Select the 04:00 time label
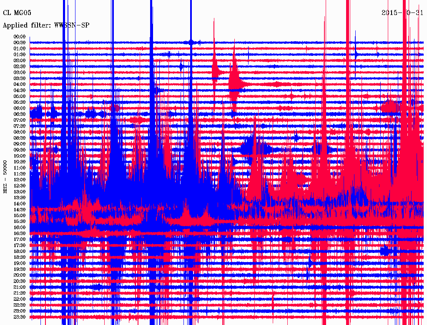 [x=20, y=85]
